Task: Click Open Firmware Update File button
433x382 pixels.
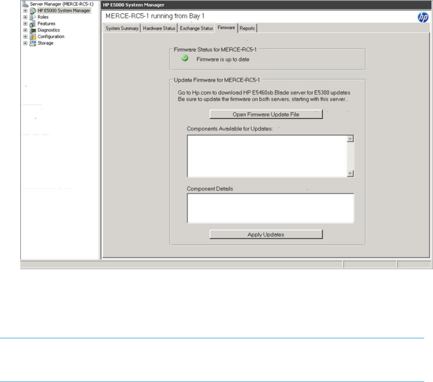Action: coord(266,115)
